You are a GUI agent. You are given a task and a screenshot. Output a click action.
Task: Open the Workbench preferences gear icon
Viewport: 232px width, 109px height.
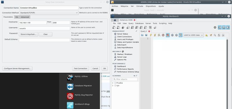coord(215,27)
